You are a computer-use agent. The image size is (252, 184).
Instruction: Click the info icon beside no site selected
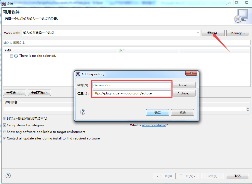[x=16, y=56]
